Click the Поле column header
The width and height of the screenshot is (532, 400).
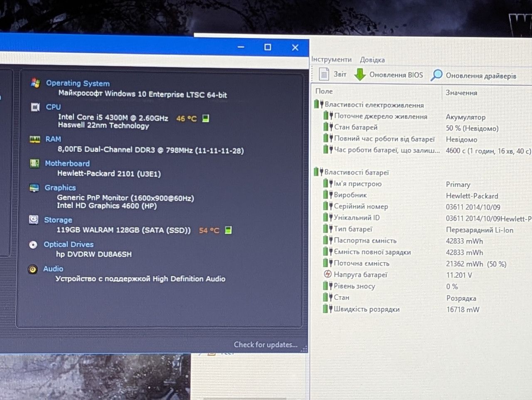[324, 91]
